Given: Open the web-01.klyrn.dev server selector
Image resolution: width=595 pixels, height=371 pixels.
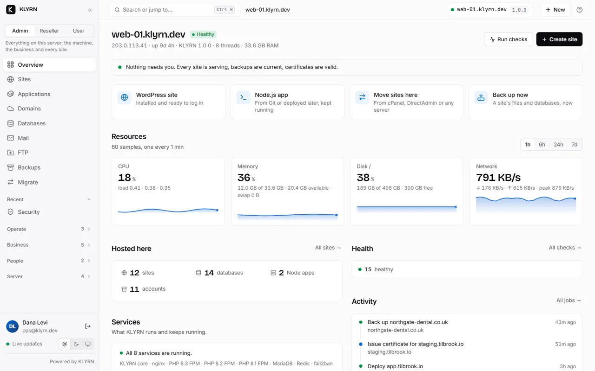Looking at the screenshot, I should click(490, 10).
